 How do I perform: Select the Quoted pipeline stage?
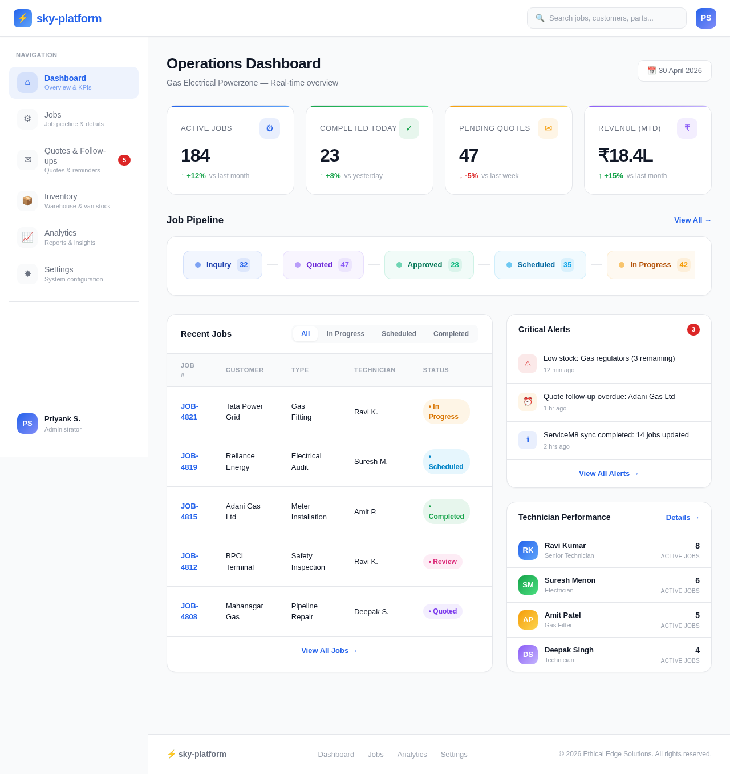[x=323, y=265]
